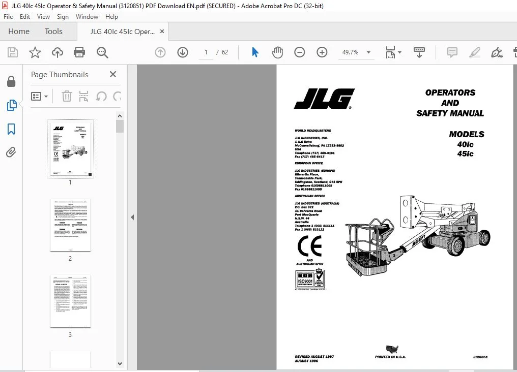Activate the hand pan tool
517x372 pixels.
pyautogui.click(x=277, y=52)
